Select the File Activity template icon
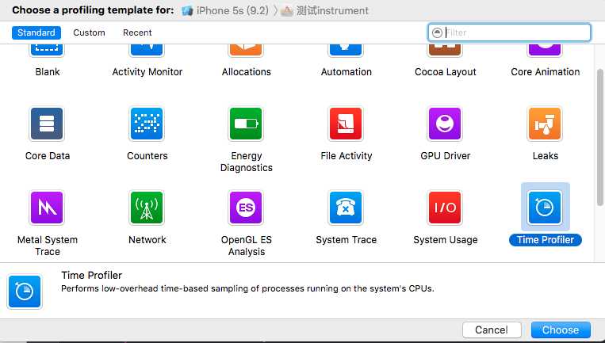Viewport: 605px width, 343px height. pyautogui.click(x=346, y=124)
